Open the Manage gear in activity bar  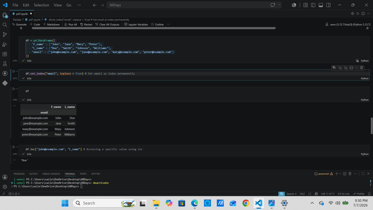(5, 187)
